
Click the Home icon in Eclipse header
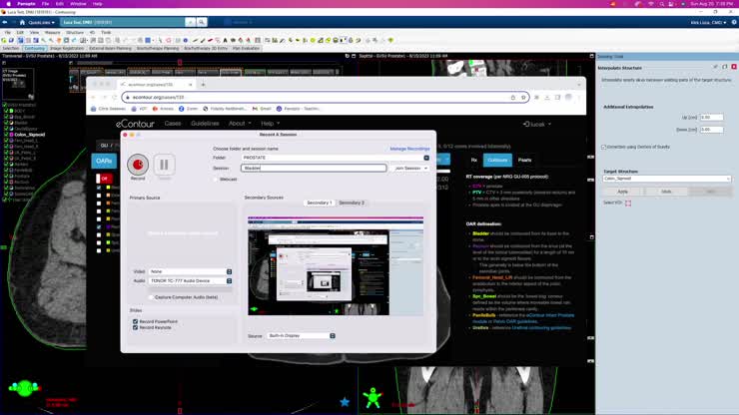click(x=22, y=22)
